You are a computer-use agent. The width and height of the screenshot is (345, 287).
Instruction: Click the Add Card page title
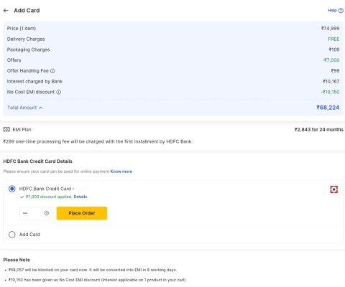click(27, 11)
